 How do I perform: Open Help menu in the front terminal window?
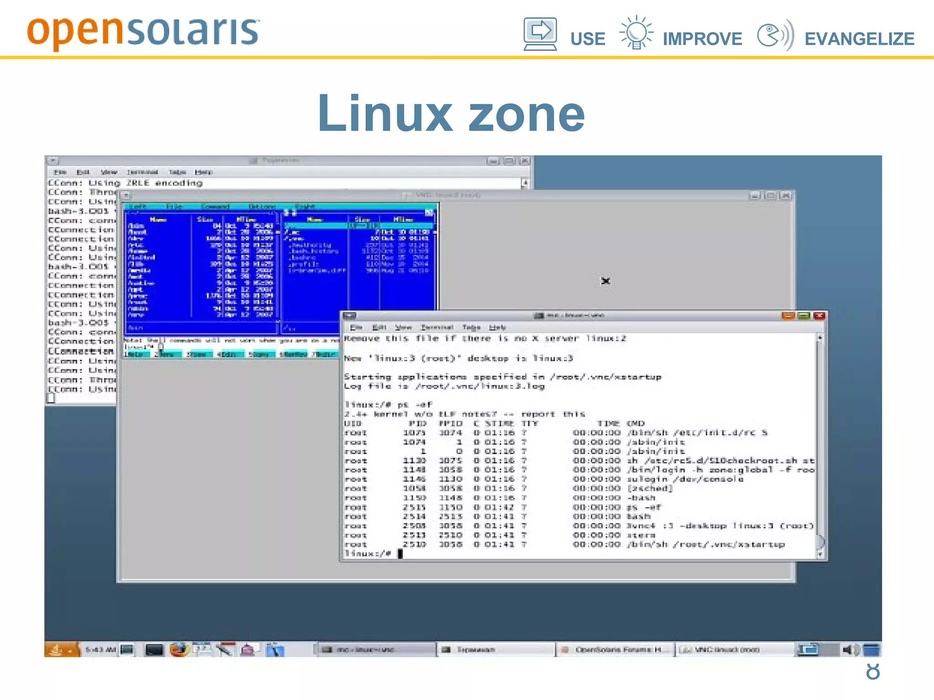(x=498, y=327)
